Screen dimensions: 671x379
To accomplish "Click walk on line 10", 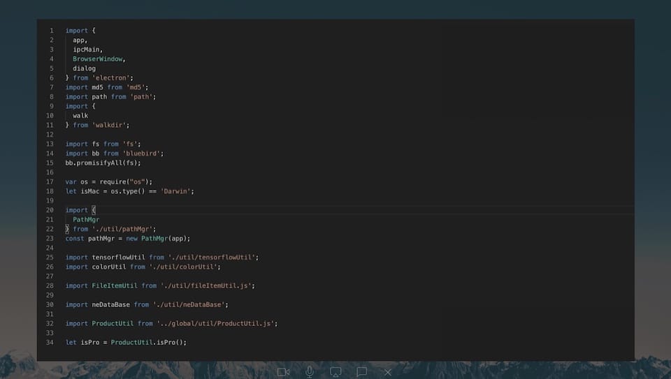I will click(x=80, y=115).
